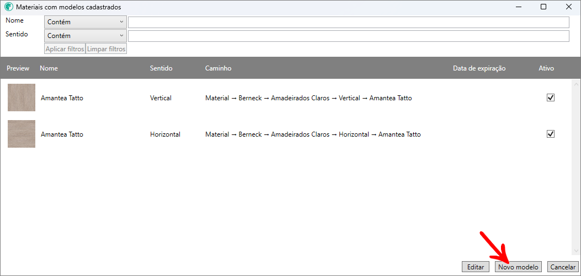Open the Sentido filter Contém dropdown
This screenshot has height=276, width=581.
click(x=85, y=36)
